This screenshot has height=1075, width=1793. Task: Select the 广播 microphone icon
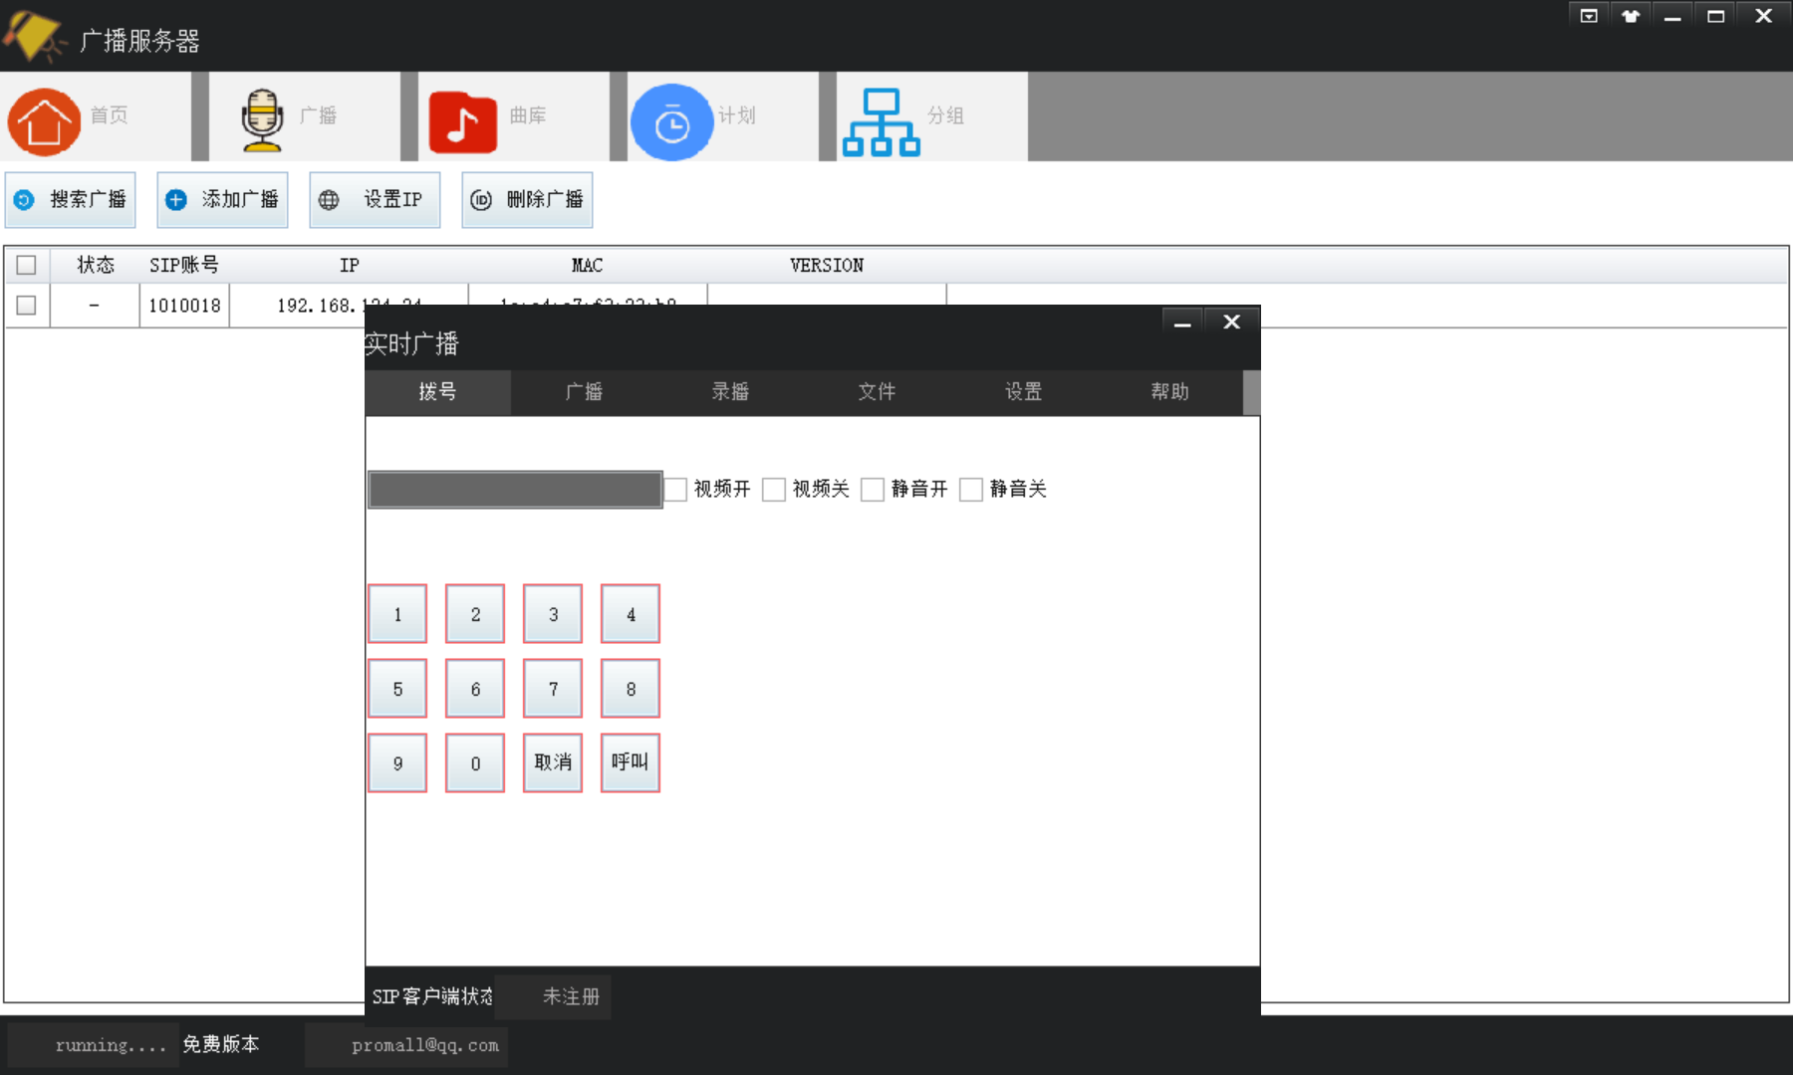[261, 119]
